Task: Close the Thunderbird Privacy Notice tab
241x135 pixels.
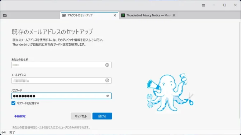Action: coord(174,15)
